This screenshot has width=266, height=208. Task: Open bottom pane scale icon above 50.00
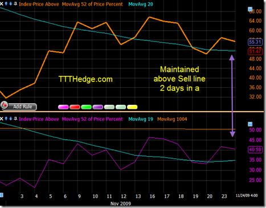coord(250,124)
